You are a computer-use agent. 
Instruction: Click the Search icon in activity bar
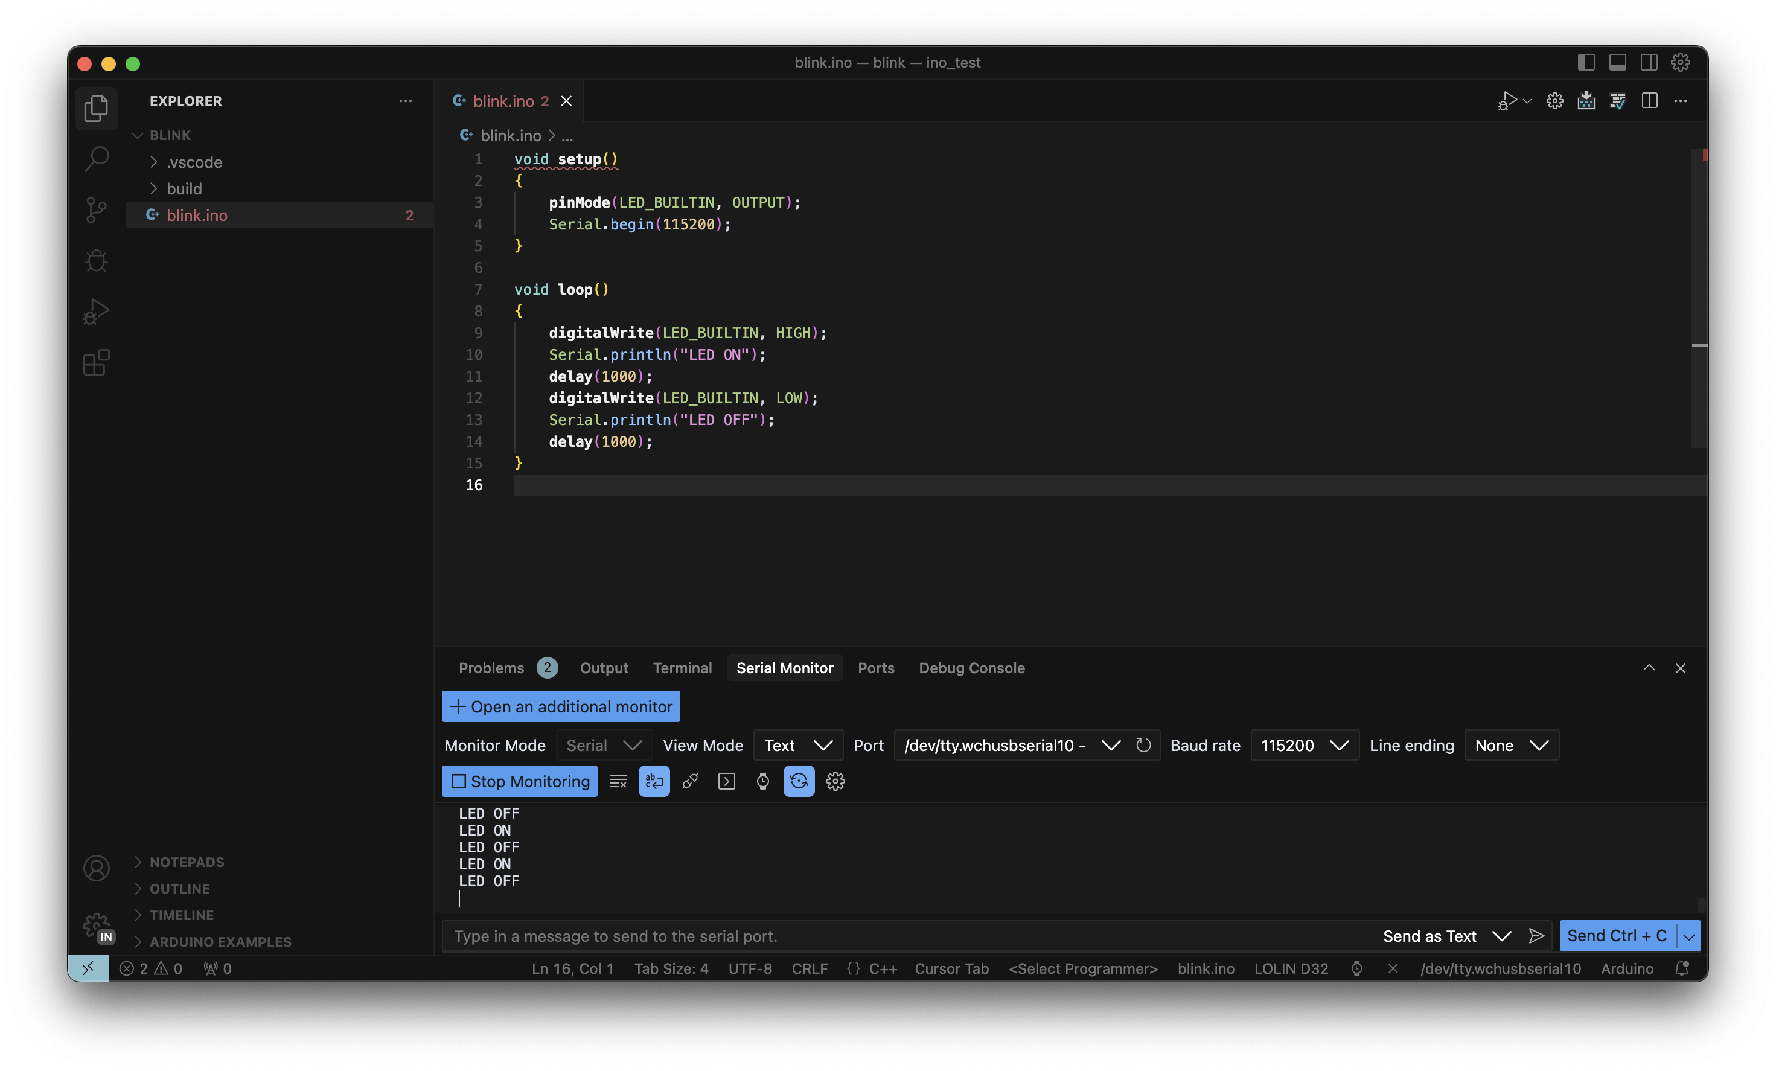tap(96, 159)
